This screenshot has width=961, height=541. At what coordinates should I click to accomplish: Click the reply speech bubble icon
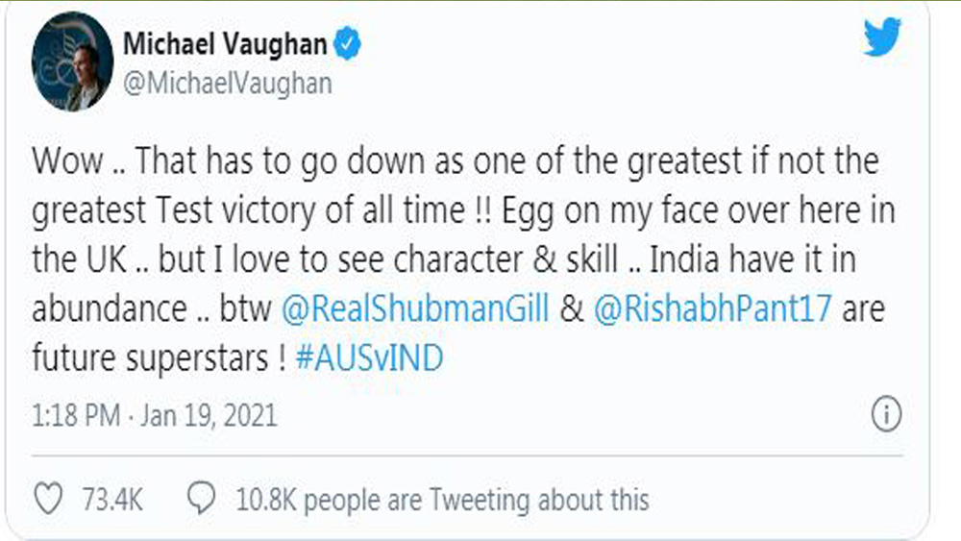[x=200, y=500]
